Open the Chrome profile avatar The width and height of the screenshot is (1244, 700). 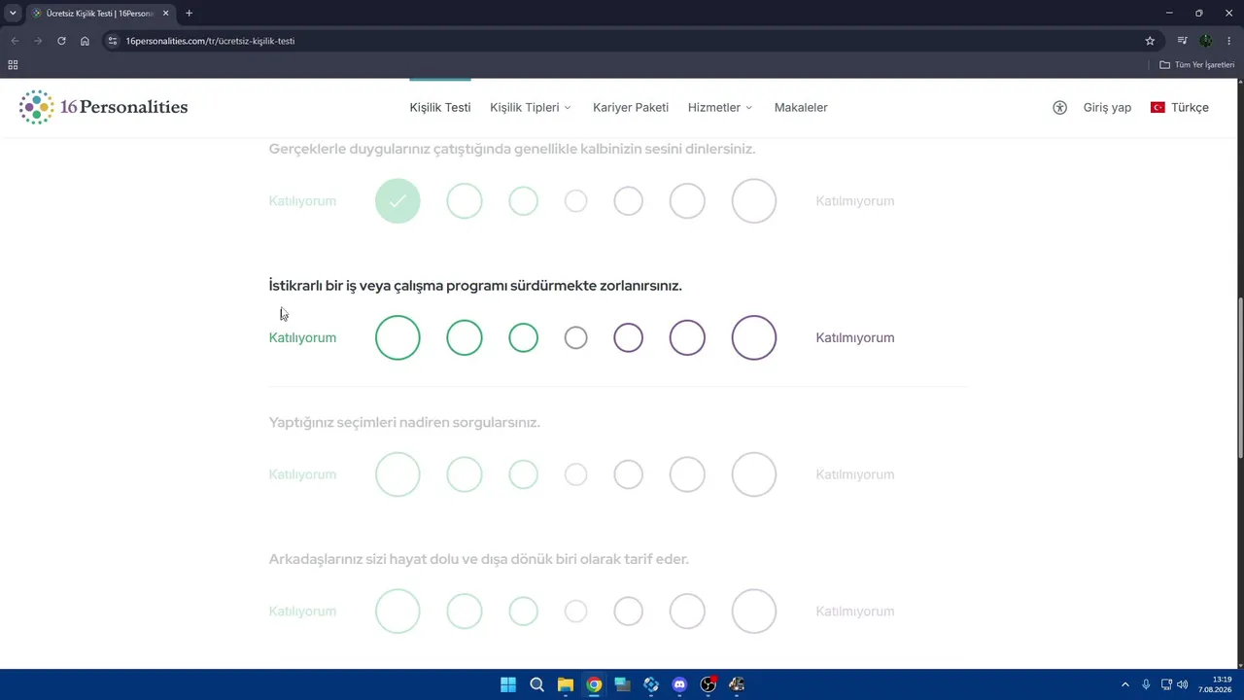[1206, 41]
